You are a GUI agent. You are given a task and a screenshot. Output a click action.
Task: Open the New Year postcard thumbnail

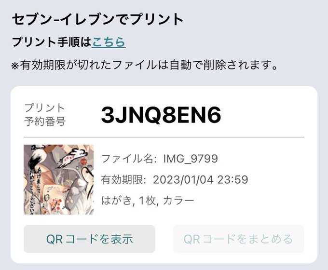pyautogui.click(x=58, y=179)
